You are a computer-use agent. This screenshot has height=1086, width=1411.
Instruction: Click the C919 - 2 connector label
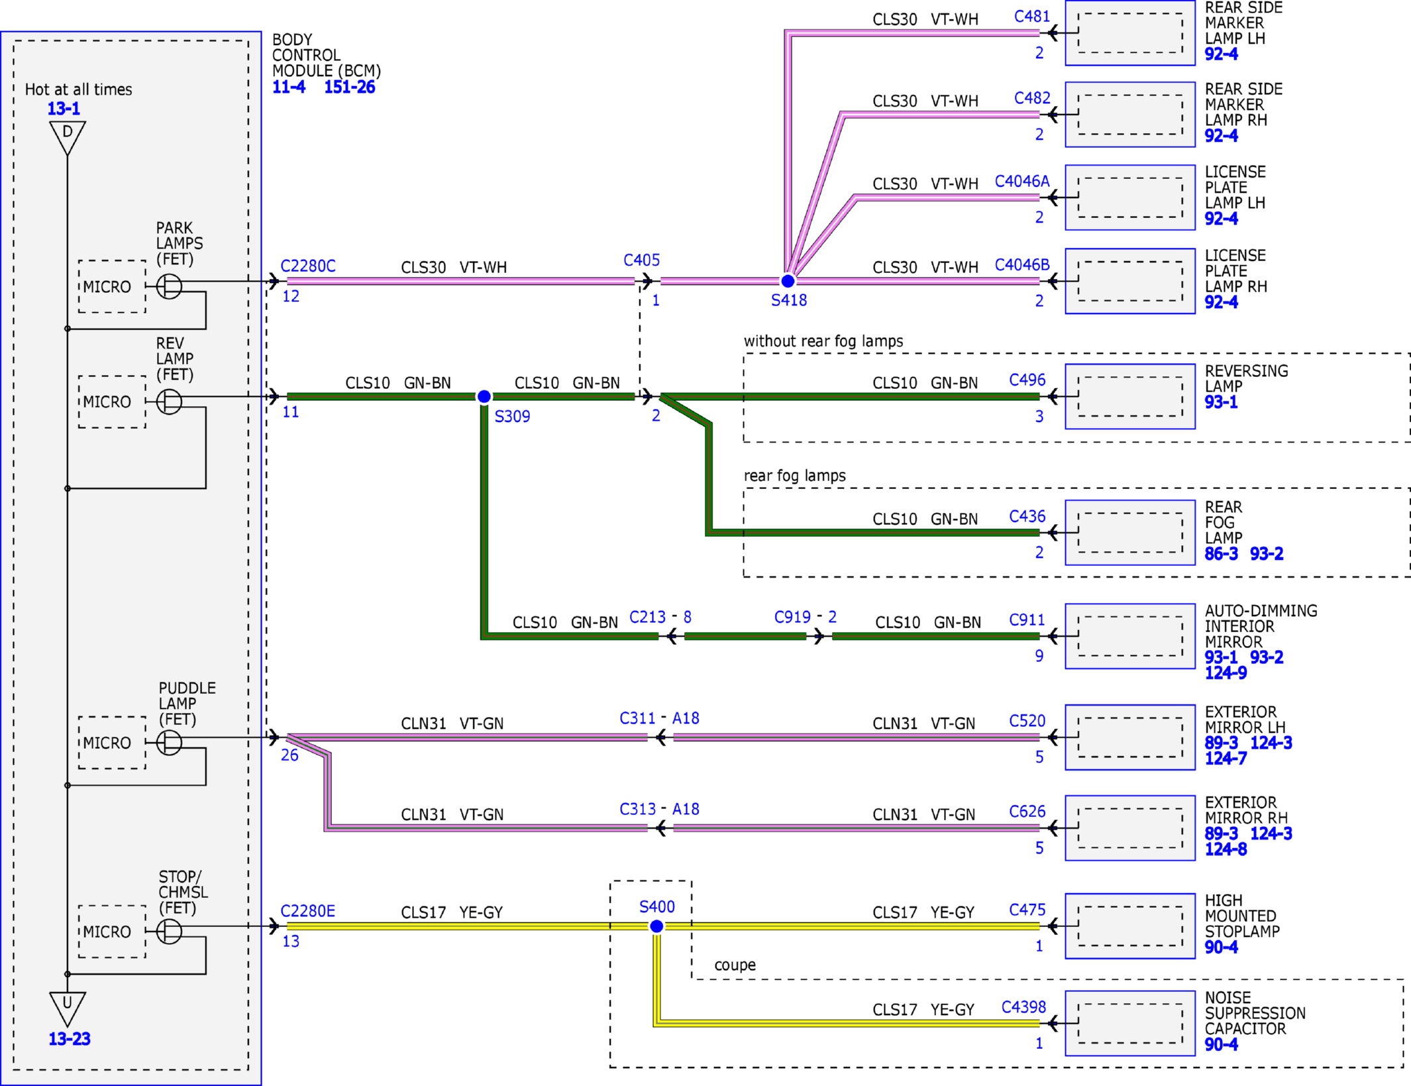click(806, 617)
